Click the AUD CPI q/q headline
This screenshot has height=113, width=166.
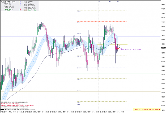(10, 104)
